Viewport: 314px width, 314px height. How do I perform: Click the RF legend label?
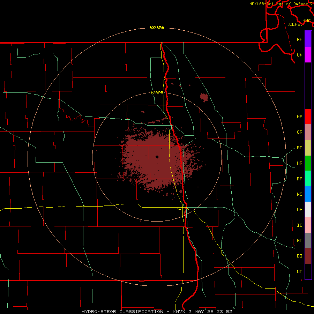[299, 39]
